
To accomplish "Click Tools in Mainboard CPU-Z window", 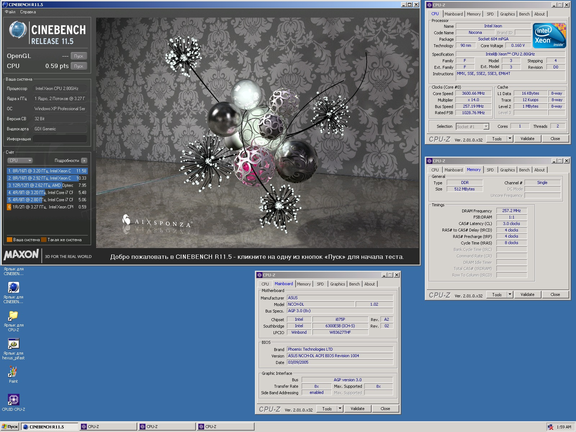I will pyautogui.click(x=327, y=409).
